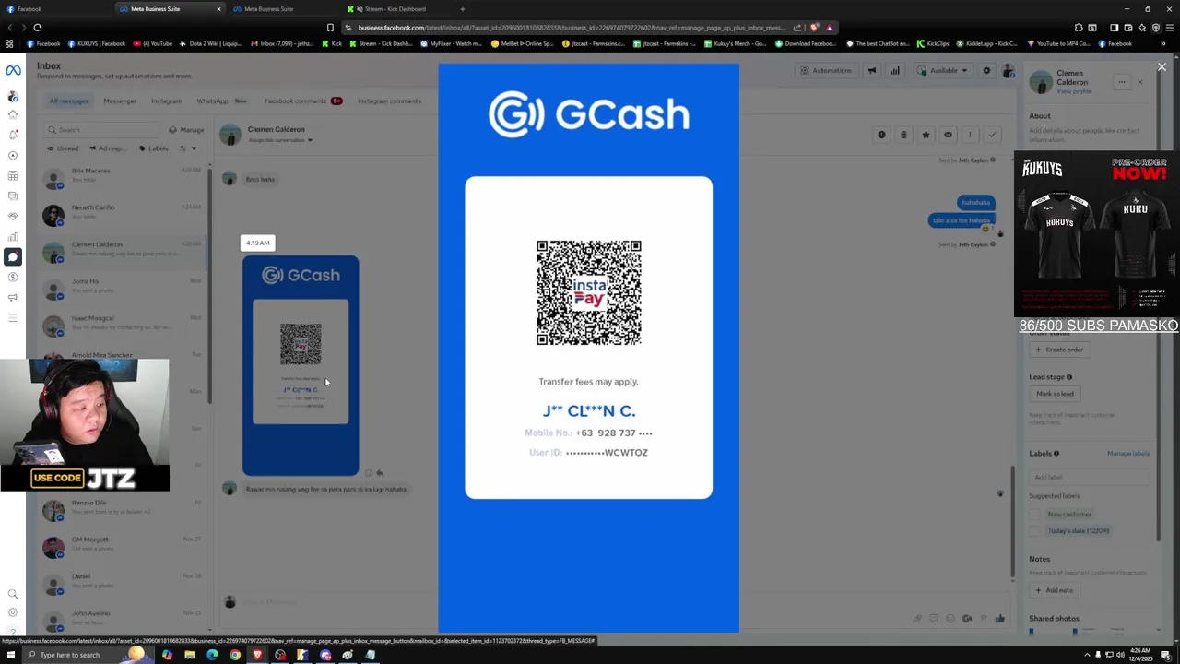The width and height of the screenshot is (1180, 664).
Task: Check the Today's date suggested label
Action: (1034, 531)
